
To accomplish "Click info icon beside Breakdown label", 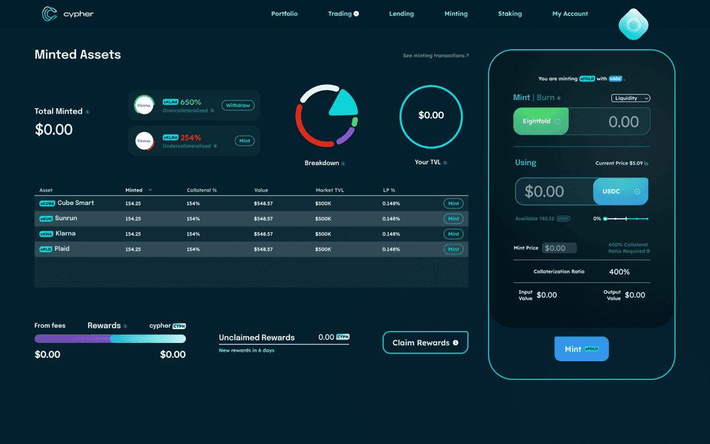I will (x=343, y=164).
